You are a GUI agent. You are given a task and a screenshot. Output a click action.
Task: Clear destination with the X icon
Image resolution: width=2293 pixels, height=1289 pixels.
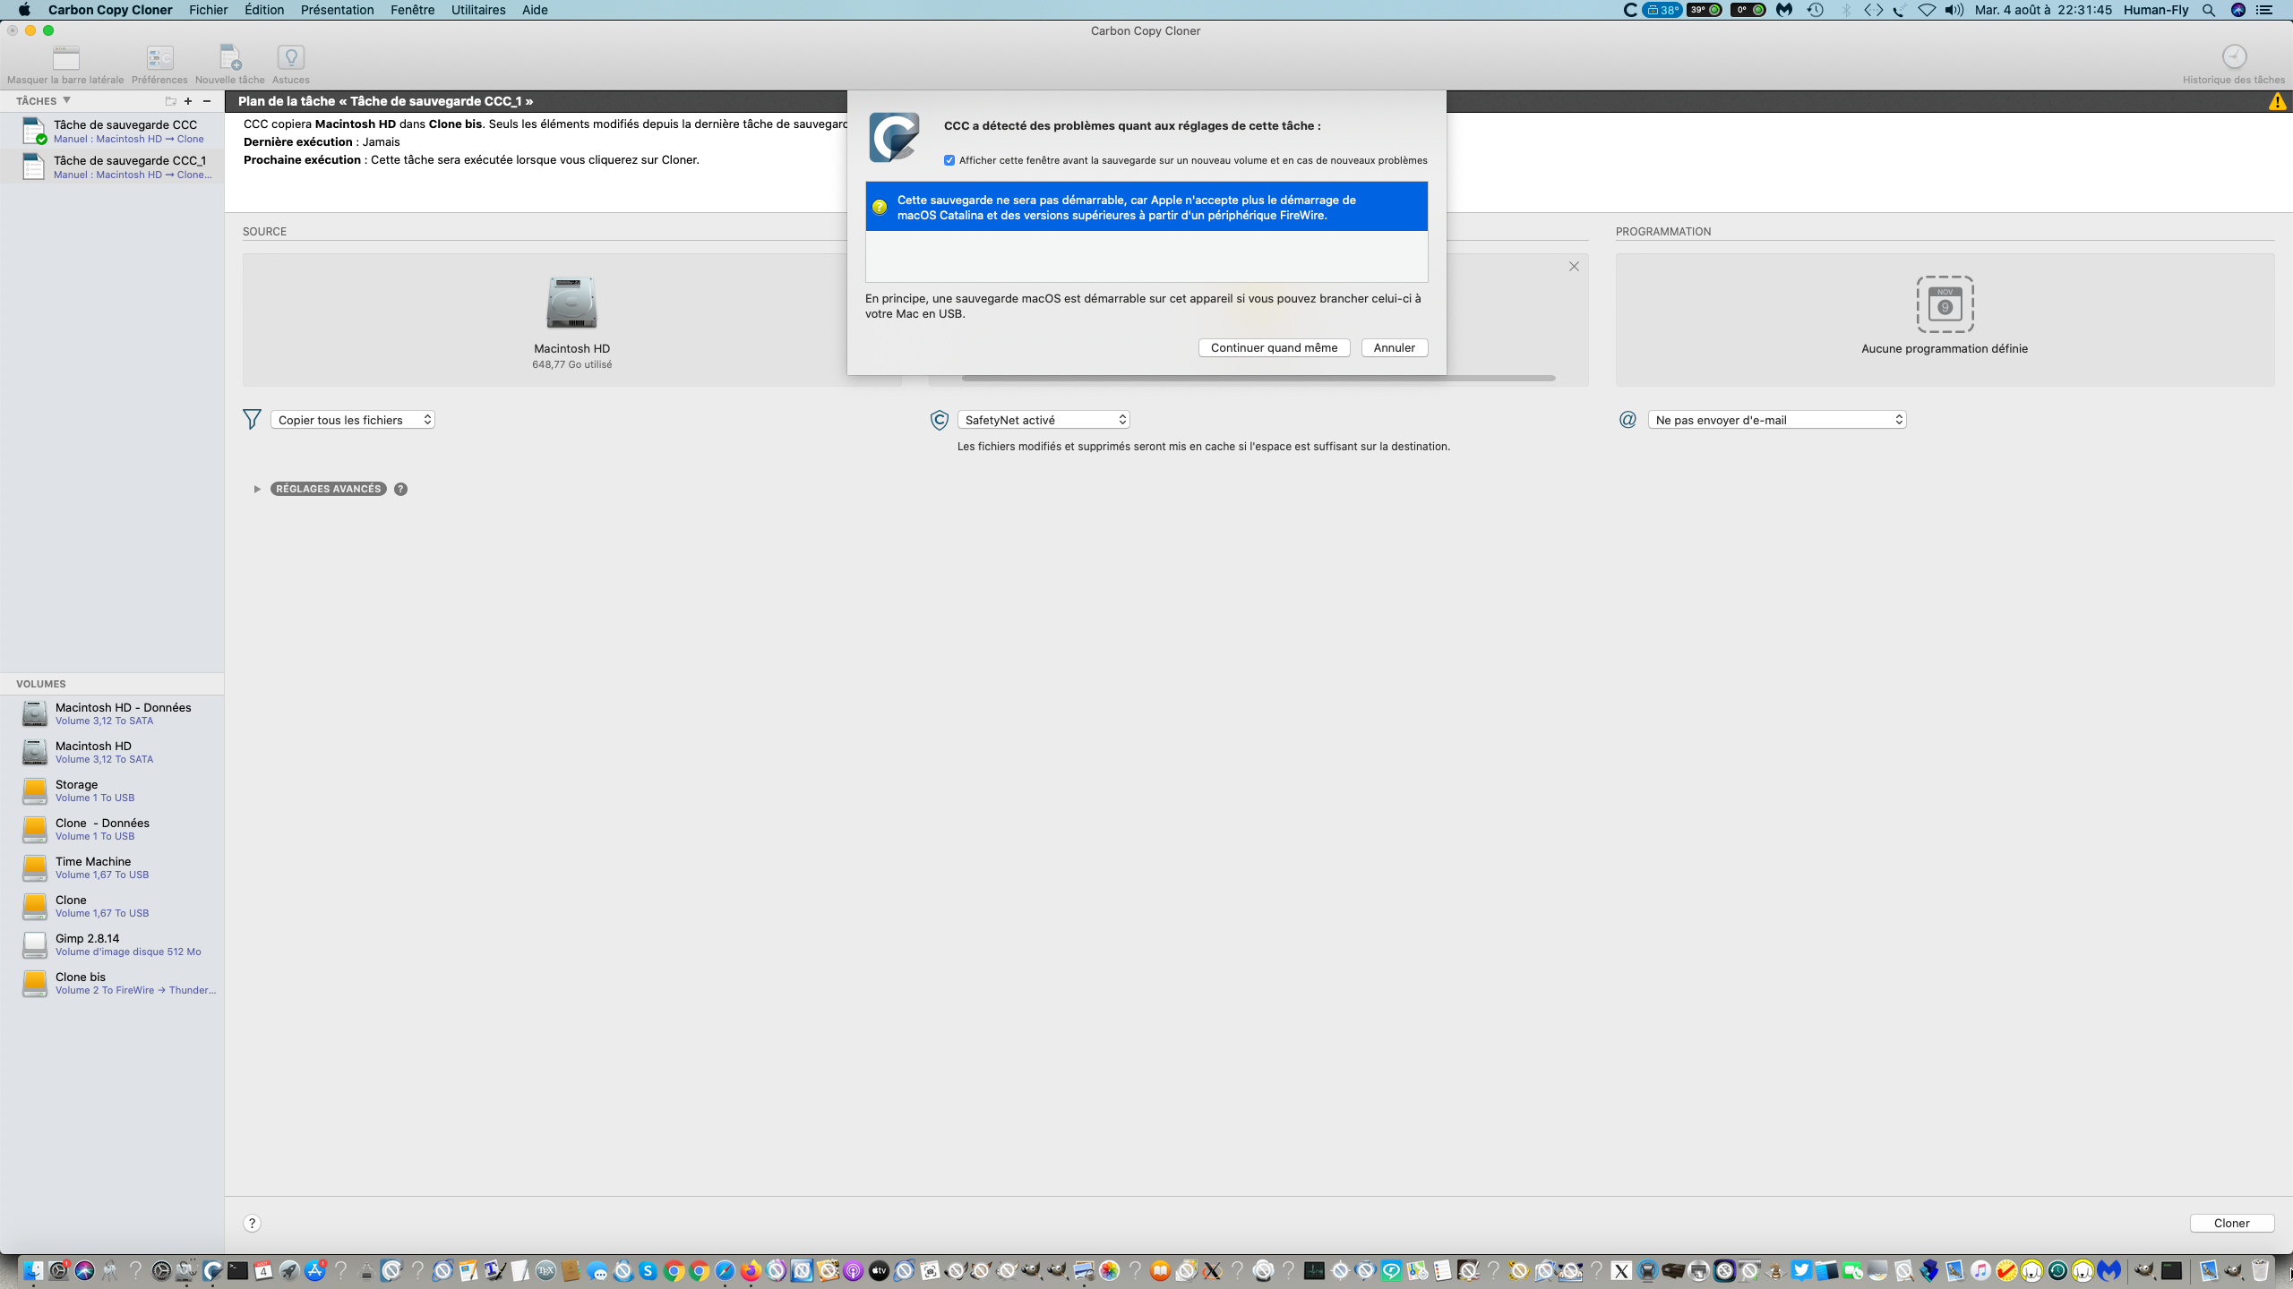pyautogui.click(x=1574, y=267)
